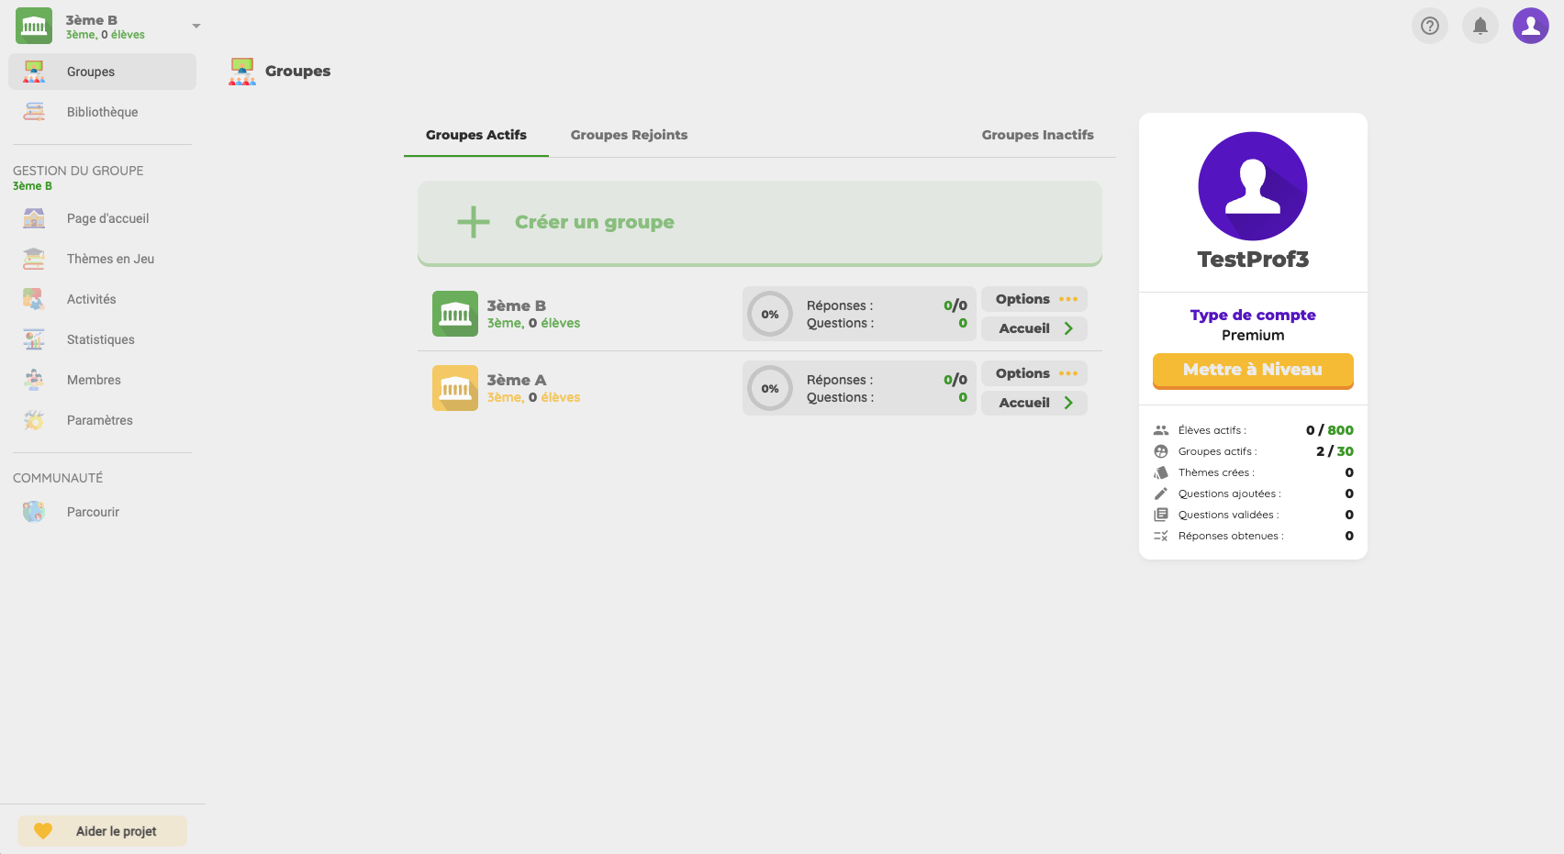The height and width of the screenshot is (854, 1564).
Task: Open Parcourir in the Communauté section
Action: pyautogui.click(x=93, y=512)
